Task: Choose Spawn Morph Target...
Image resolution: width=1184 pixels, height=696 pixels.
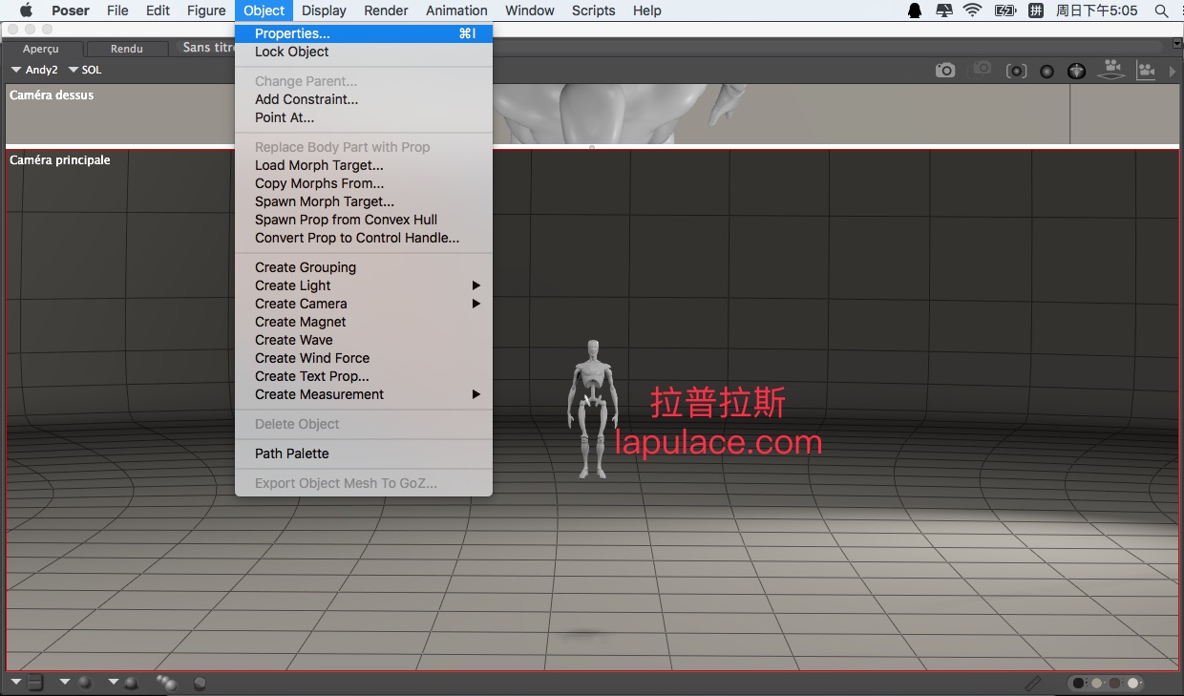Action: tap(364, 201)
